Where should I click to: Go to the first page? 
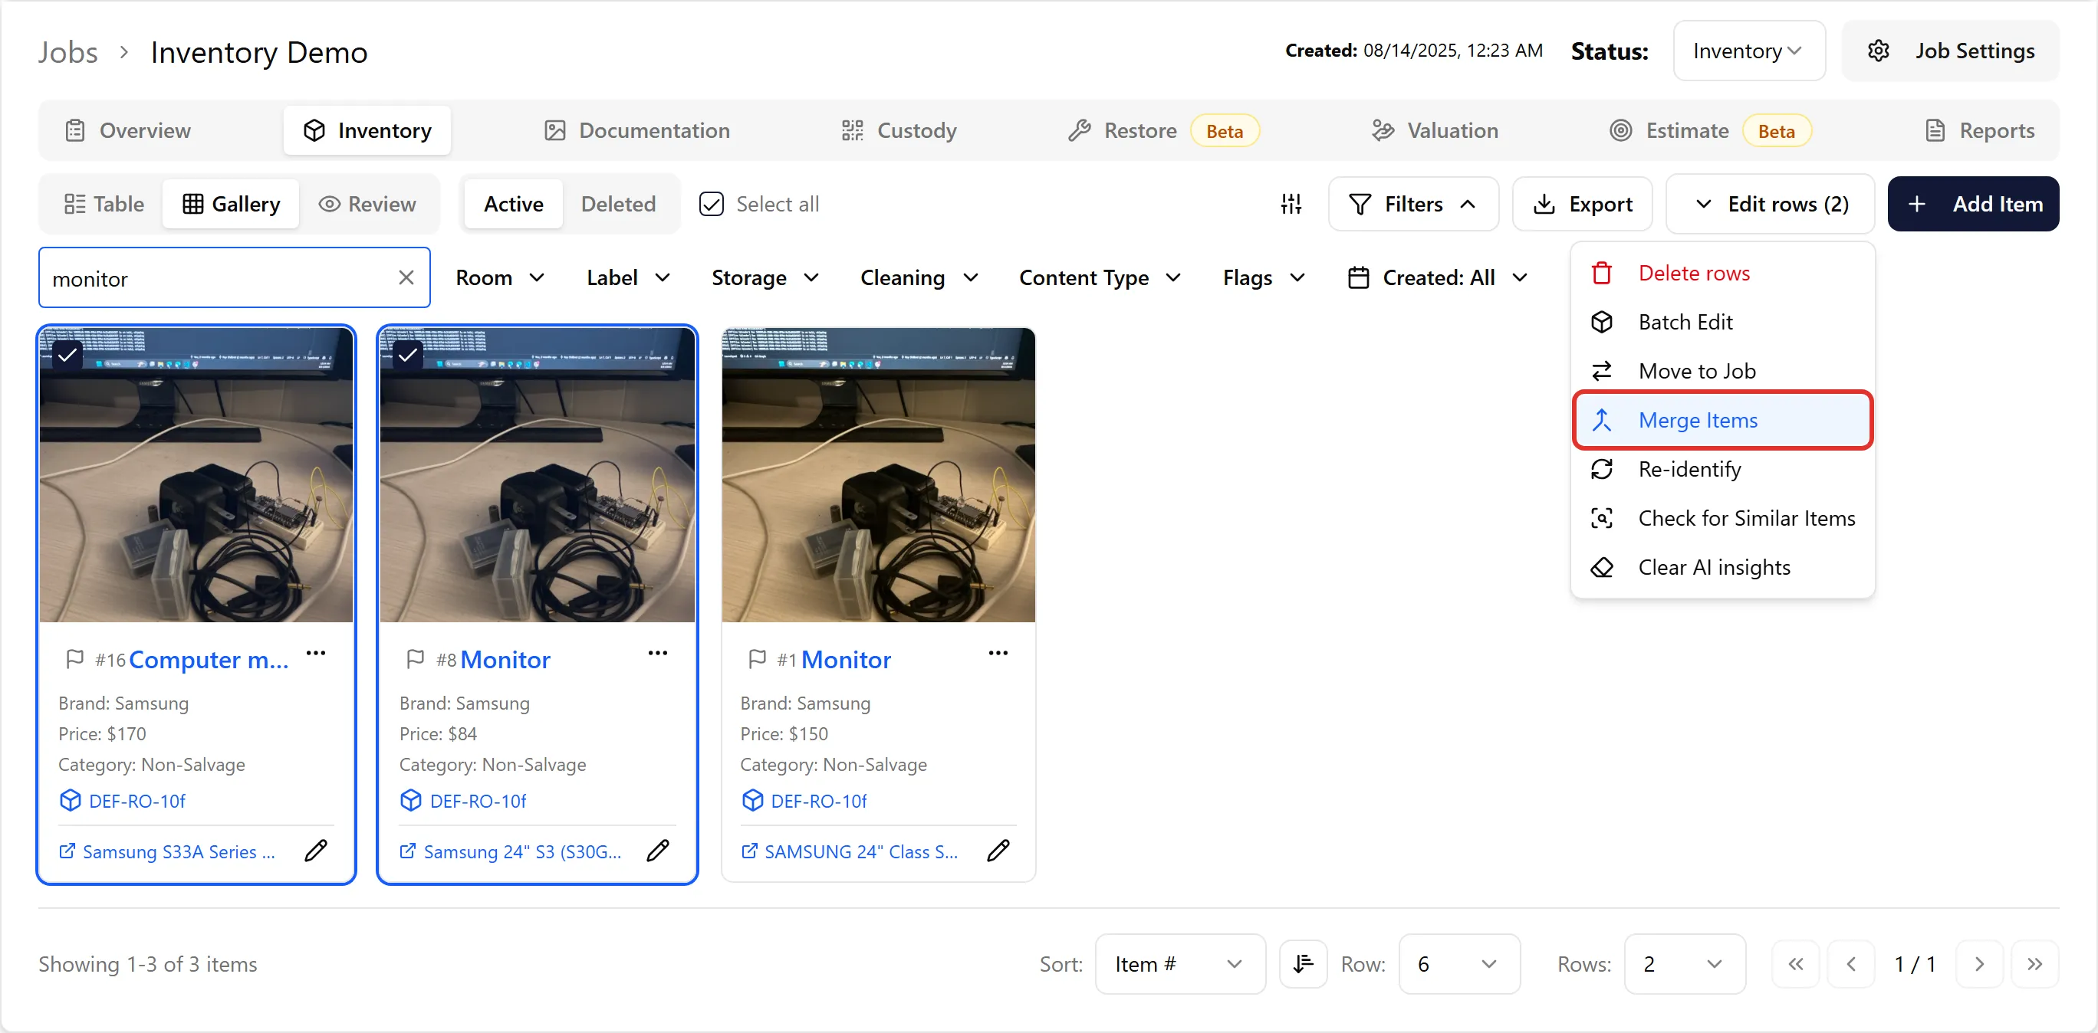[x=1795, y=964]
